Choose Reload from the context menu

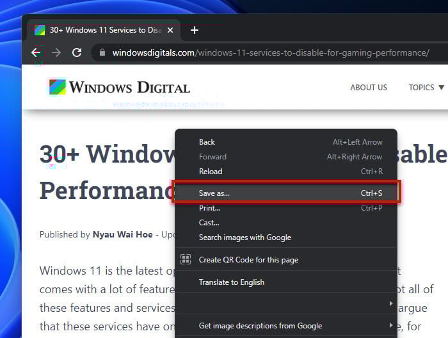[x=211, y=172]
